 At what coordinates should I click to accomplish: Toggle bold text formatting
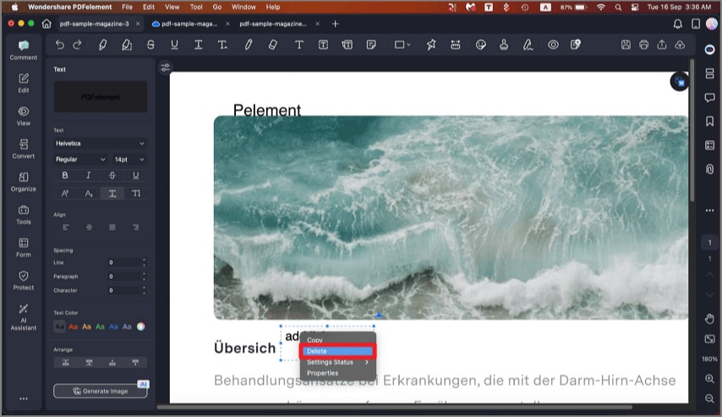(x=65, y=176)
